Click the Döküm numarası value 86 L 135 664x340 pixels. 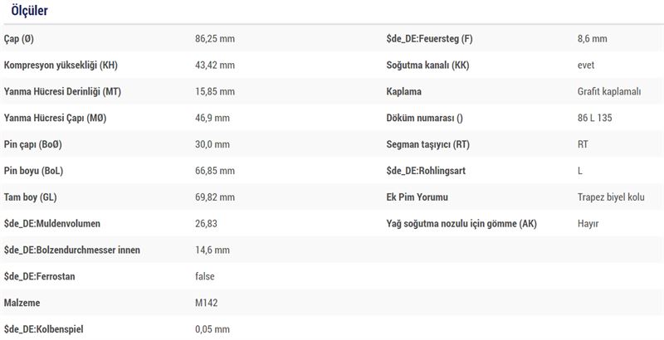pyautogui.click(x=594, y=118)
